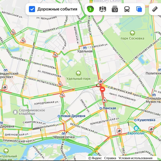Click the Удельная metro station icon
The width and height of the screenshot is (161, 161).
[x=85, y=48]
